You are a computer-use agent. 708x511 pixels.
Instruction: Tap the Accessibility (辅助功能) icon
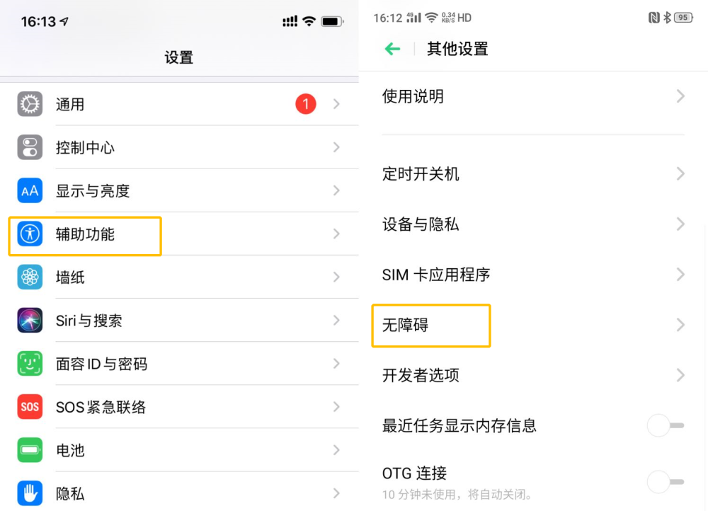pos(30,234)
